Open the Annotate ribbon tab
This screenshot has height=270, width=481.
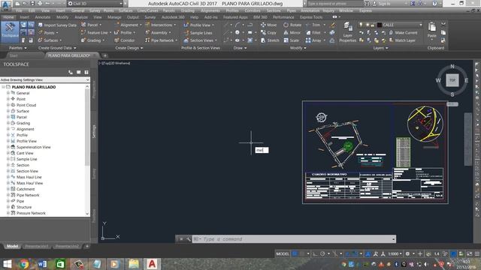[x=43, y=17]
